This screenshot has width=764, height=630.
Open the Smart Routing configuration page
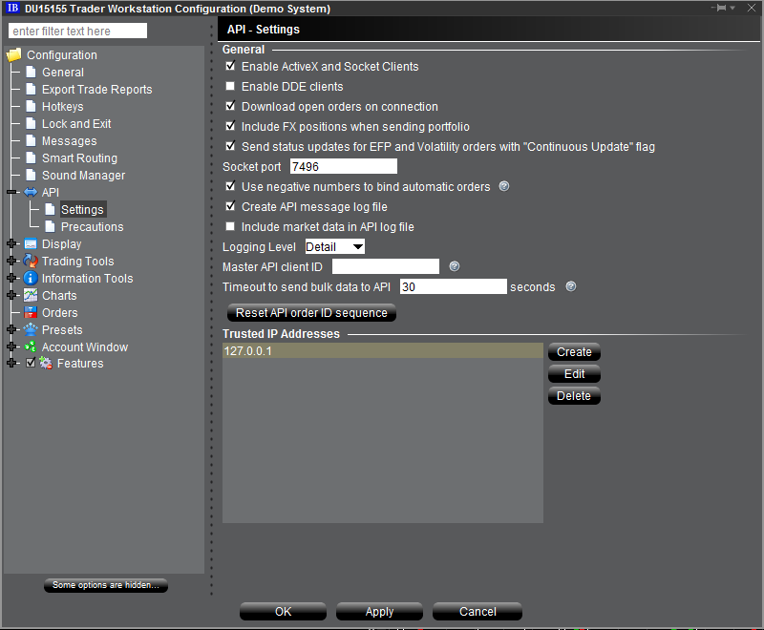79,158
